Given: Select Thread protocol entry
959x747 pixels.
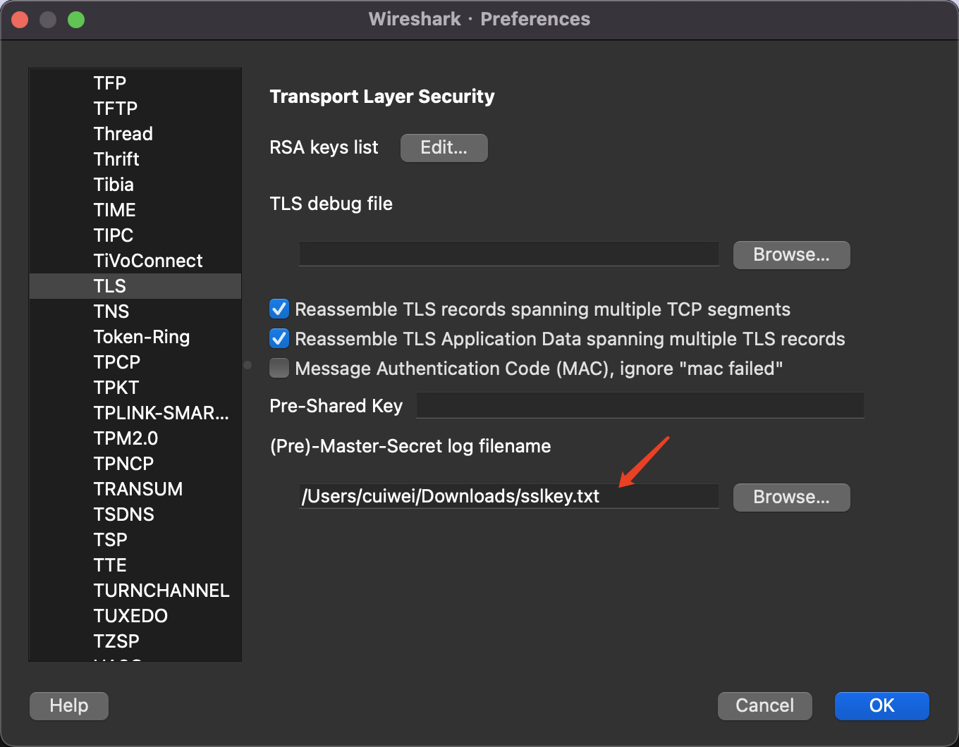Looking at the screenshot, I should pos(135,134).
